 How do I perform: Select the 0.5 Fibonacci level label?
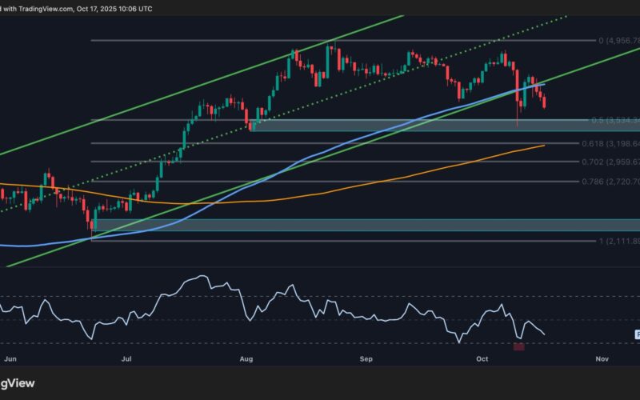[x=616, y=121]
